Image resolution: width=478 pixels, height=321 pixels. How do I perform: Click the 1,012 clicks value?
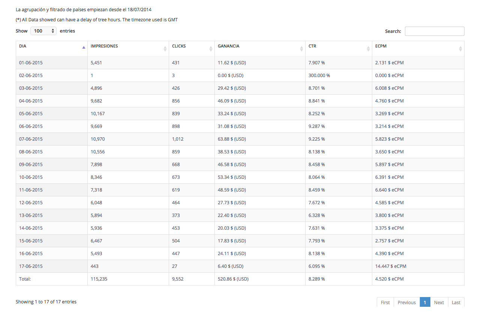pos(178,139)
